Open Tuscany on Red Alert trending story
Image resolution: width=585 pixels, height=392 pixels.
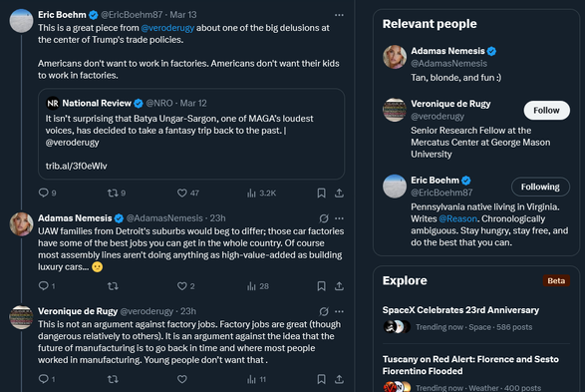pyautogui.click(x=476, y=373)
